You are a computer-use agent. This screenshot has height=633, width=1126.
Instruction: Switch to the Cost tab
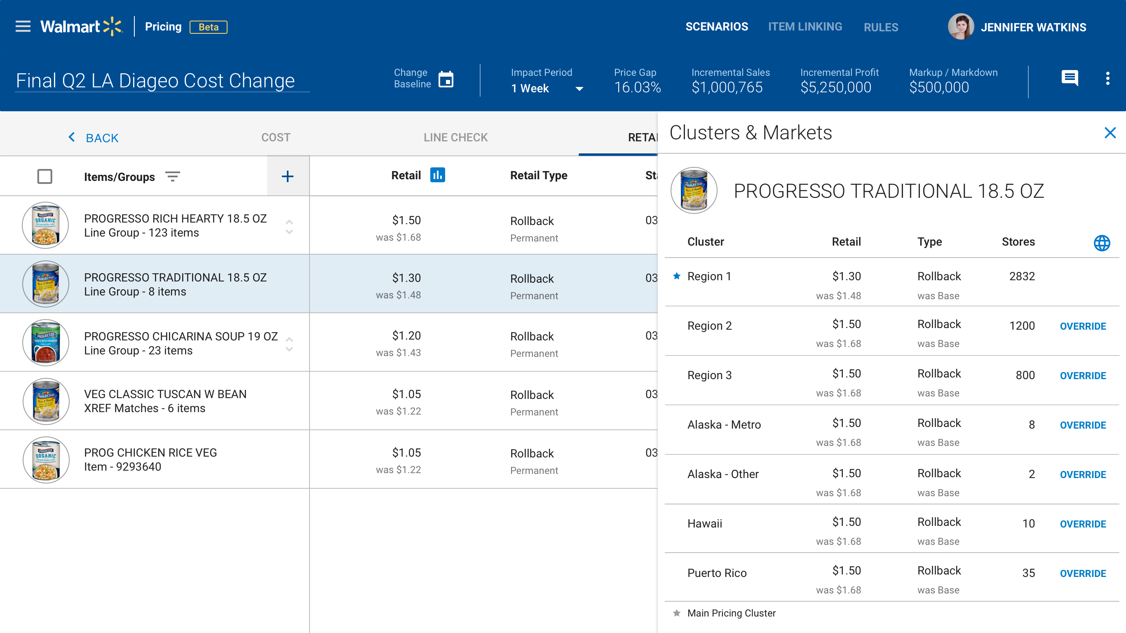tap(276, 137)
